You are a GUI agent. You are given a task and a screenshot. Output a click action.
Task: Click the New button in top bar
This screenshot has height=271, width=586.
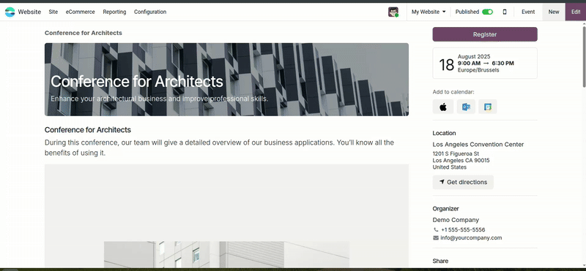tap(554, 12)
